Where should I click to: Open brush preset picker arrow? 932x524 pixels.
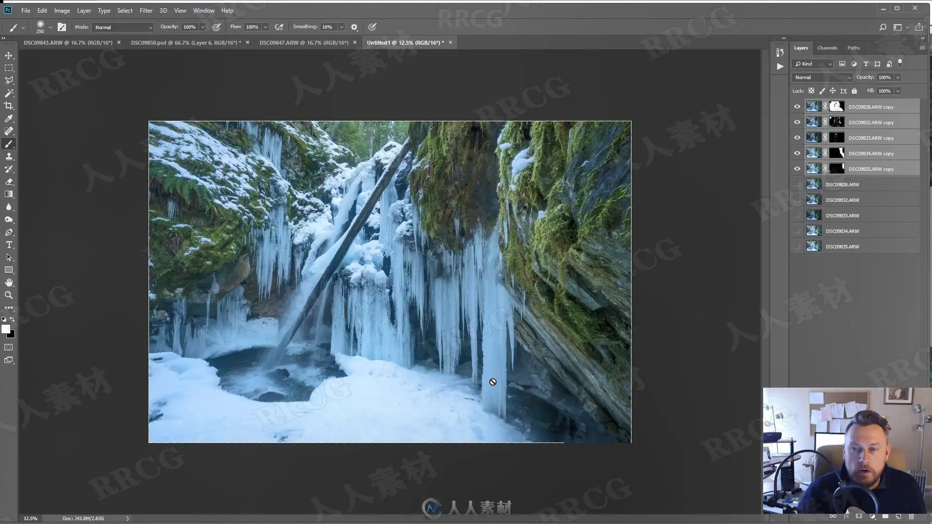(50, 27)
